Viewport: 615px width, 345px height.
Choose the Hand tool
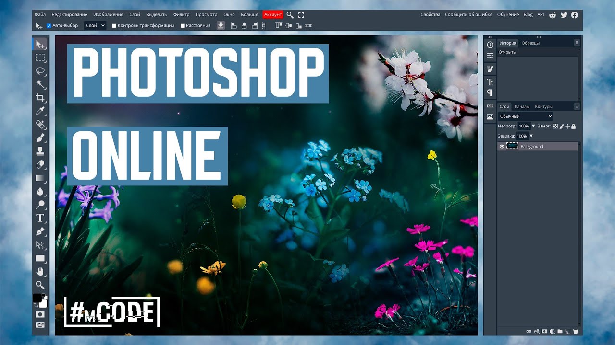(x=40, y=272)
